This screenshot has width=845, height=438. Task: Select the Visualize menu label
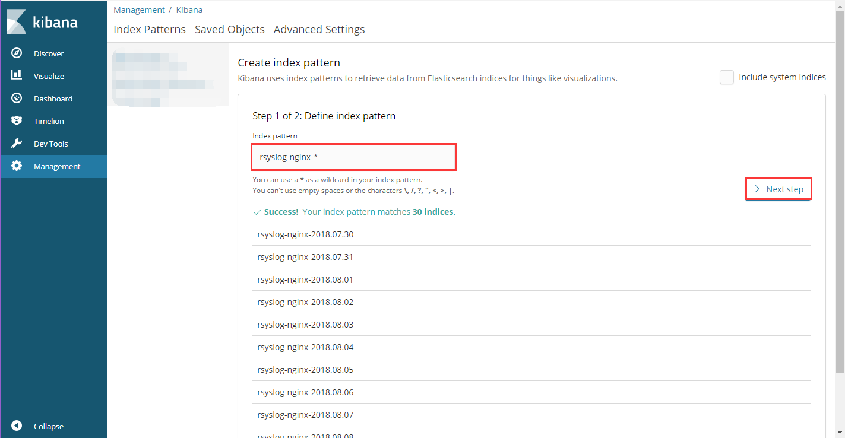[x=49, y=76]
